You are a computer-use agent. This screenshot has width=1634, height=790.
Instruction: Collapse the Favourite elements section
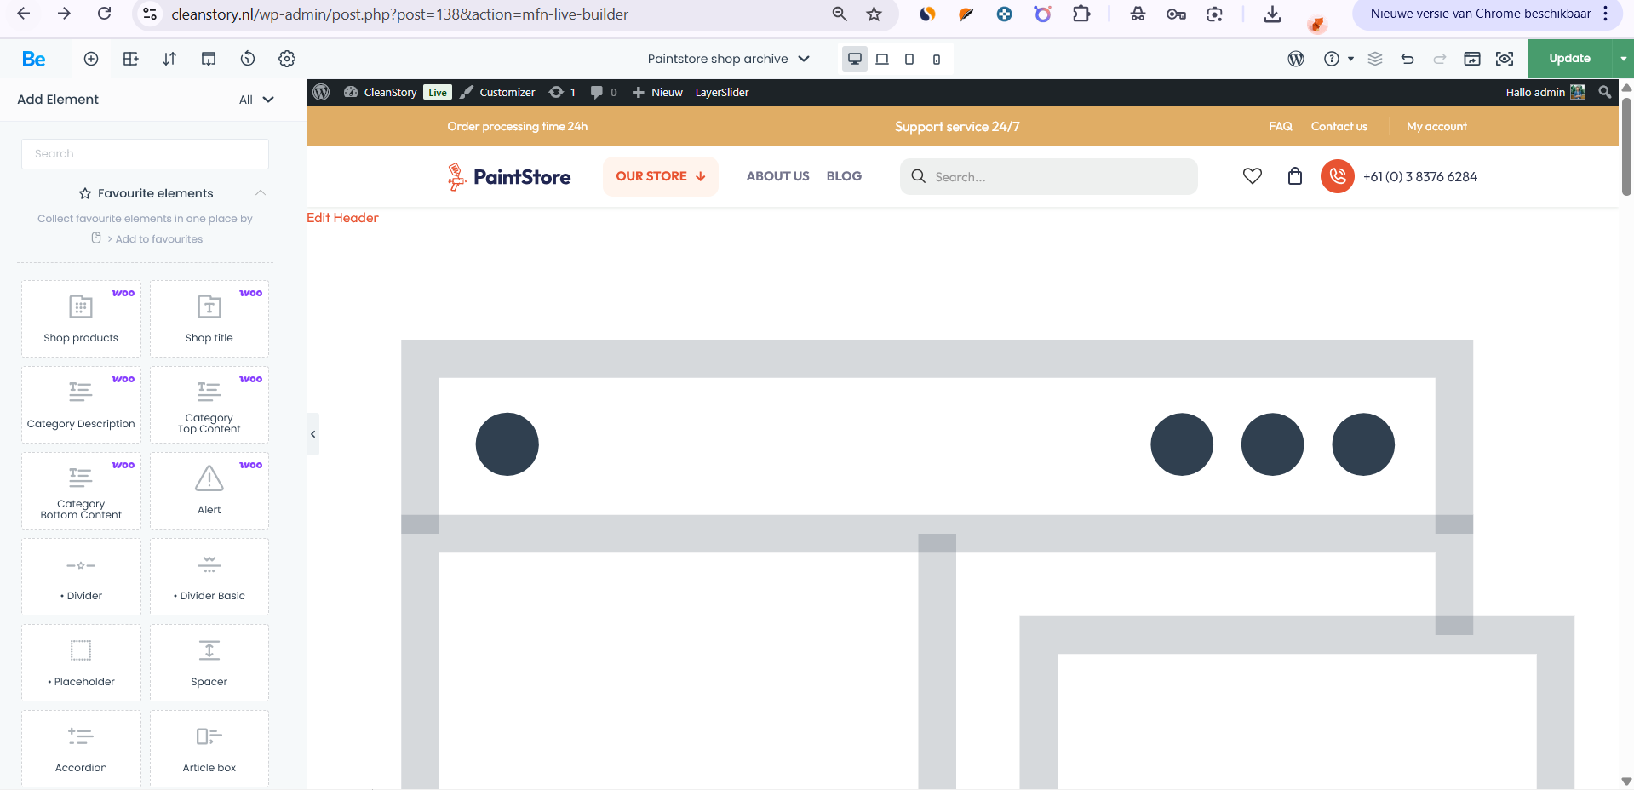tap(261, 193)
